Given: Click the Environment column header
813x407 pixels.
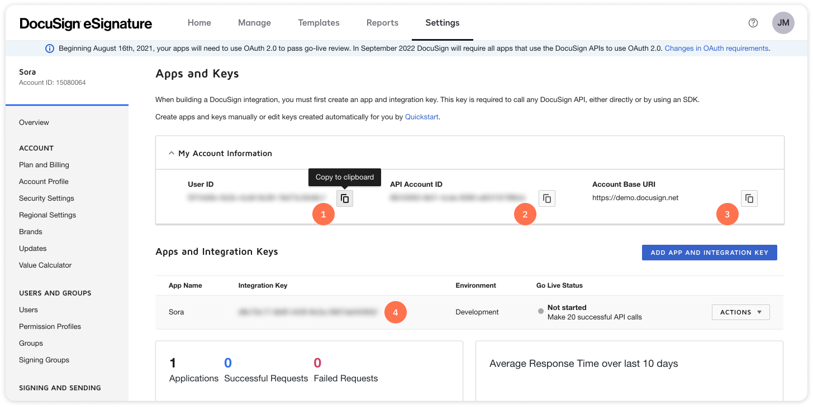Looking at the screenshot, I should (476, 285).
